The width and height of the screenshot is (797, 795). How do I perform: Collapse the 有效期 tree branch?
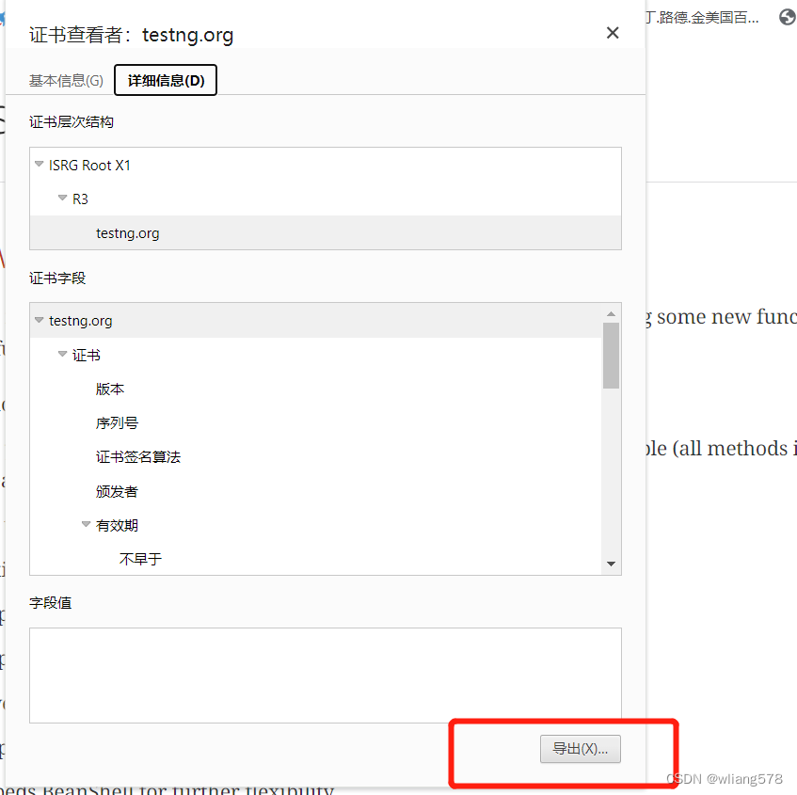[x=86, y=524]
